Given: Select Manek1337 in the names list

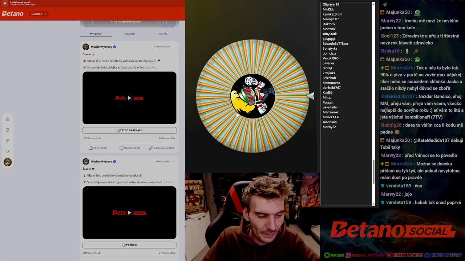Looking at the screenshot, I should [331, 117].
